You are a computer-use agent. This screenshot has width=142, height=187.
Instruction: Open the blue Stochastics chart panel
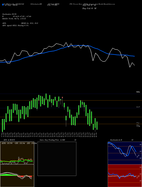point(125,153)
